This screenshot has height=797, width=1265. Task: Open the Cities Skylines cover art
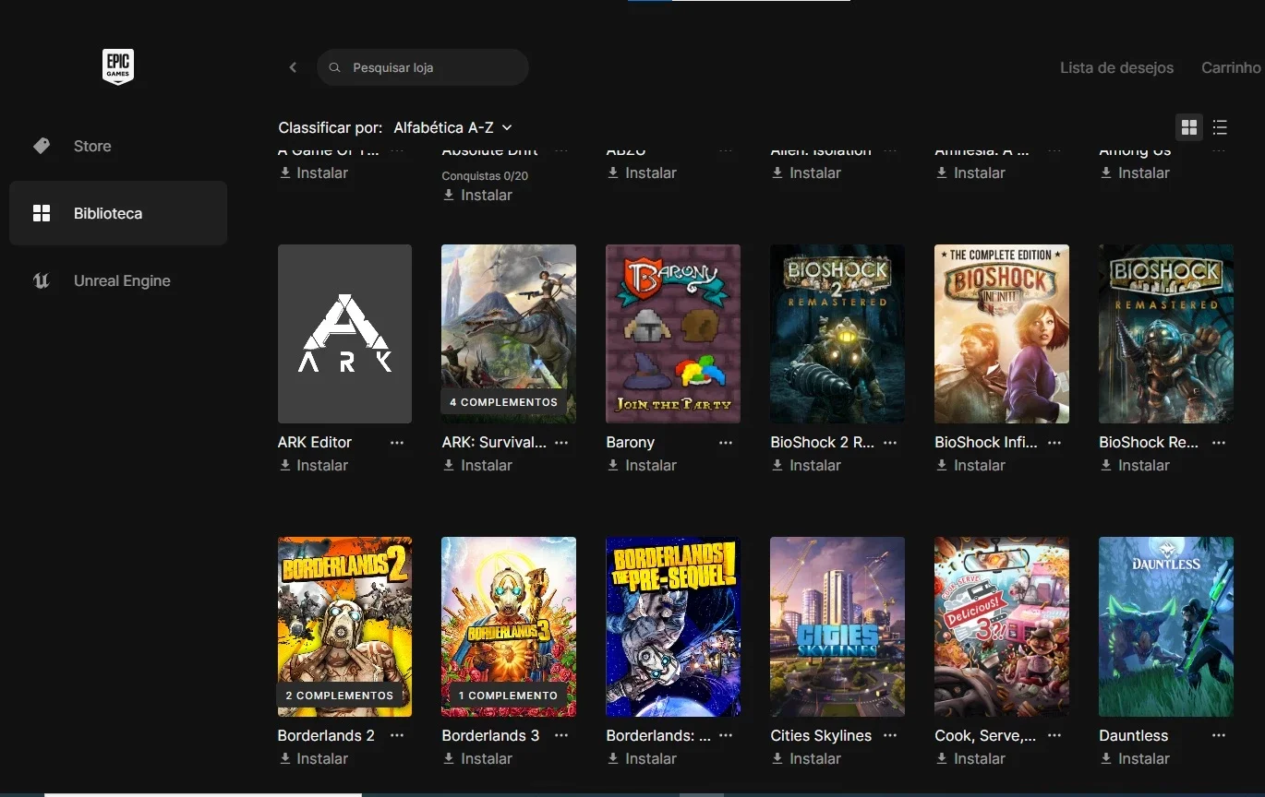coord(837,626)
